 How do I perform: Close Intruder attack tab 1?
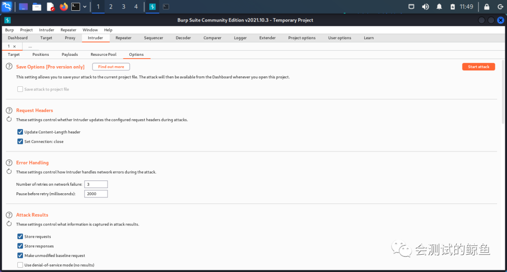click(14, 46)
